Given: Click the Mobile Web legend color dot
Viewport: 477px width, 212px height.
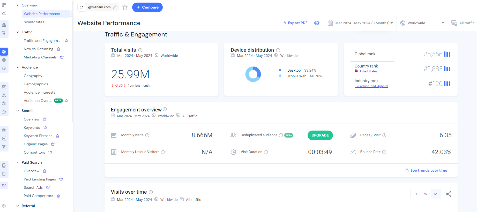Looking at the screenshot, I should (x=280, y=76).
